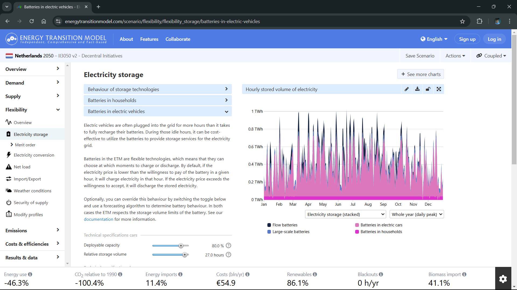
Task: Bookmark this page with star icon
Action: [462, 21]
